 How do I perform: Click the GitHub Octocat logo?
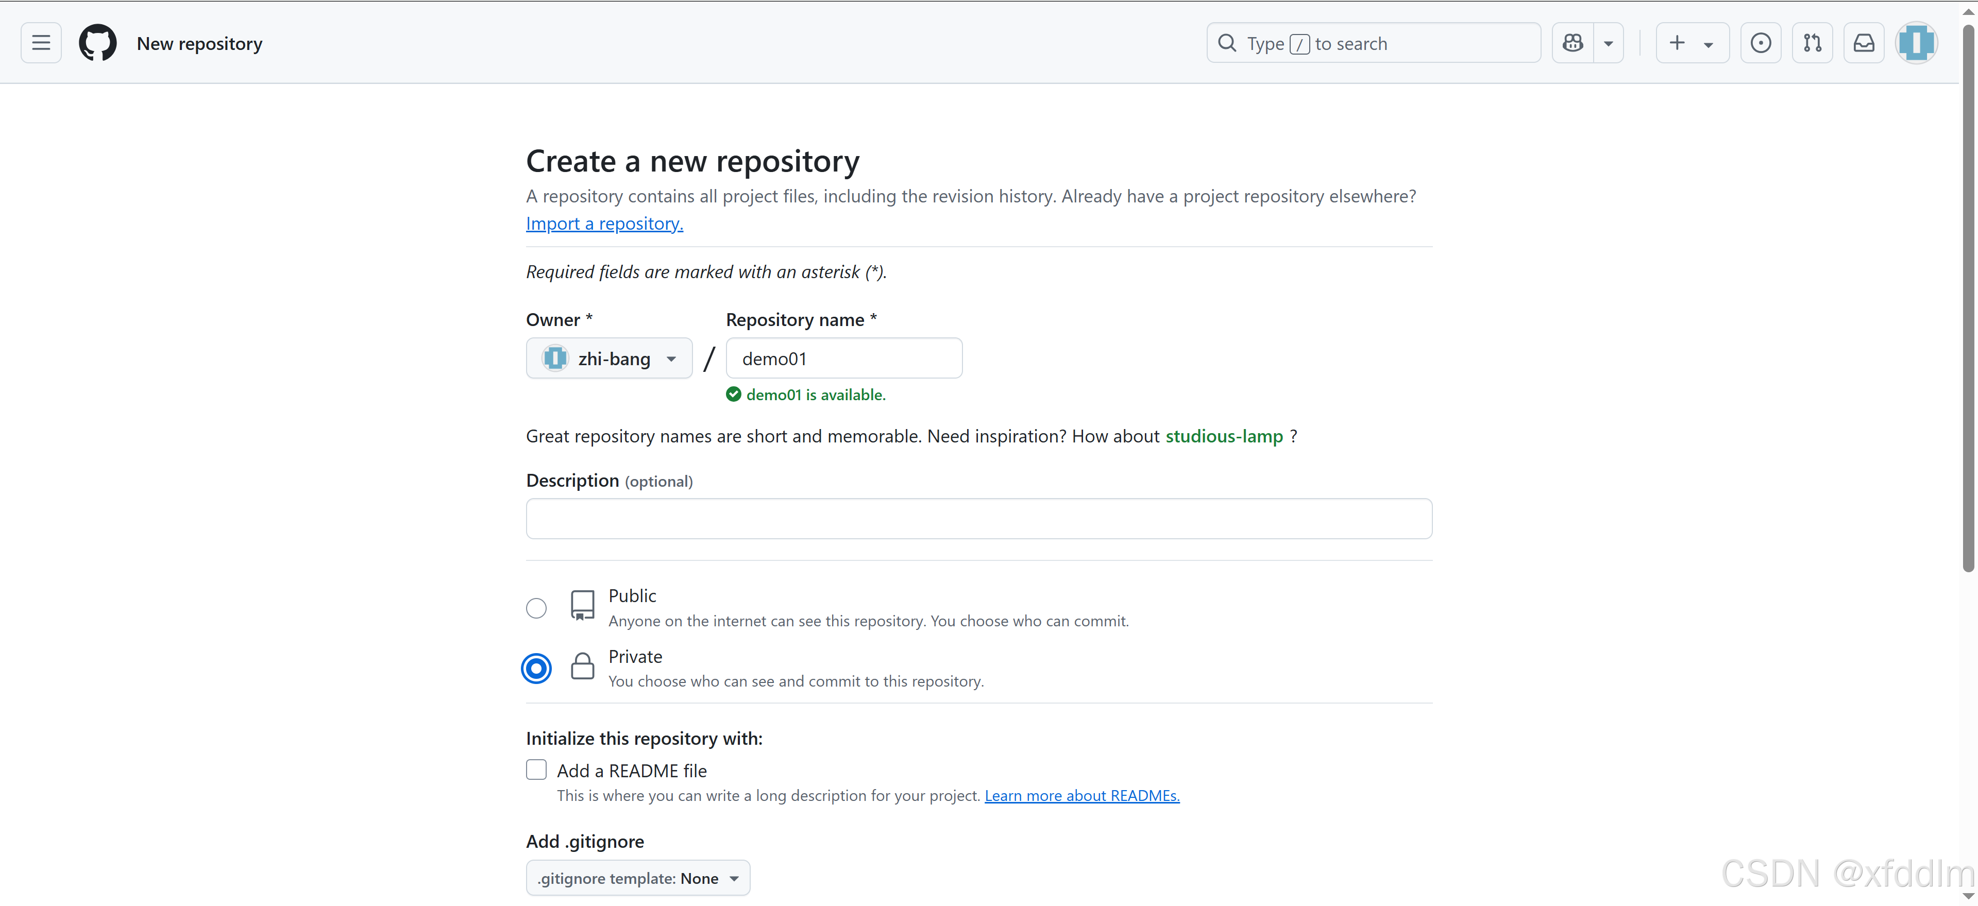click(97, 43)
